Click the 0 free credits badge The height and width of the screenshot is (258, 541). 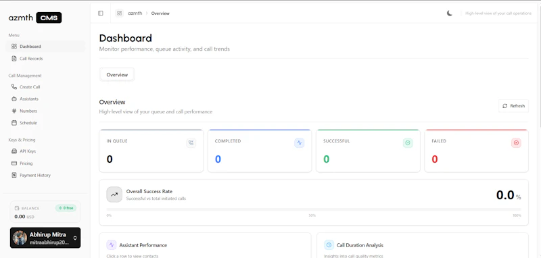[x=66, y=208]
